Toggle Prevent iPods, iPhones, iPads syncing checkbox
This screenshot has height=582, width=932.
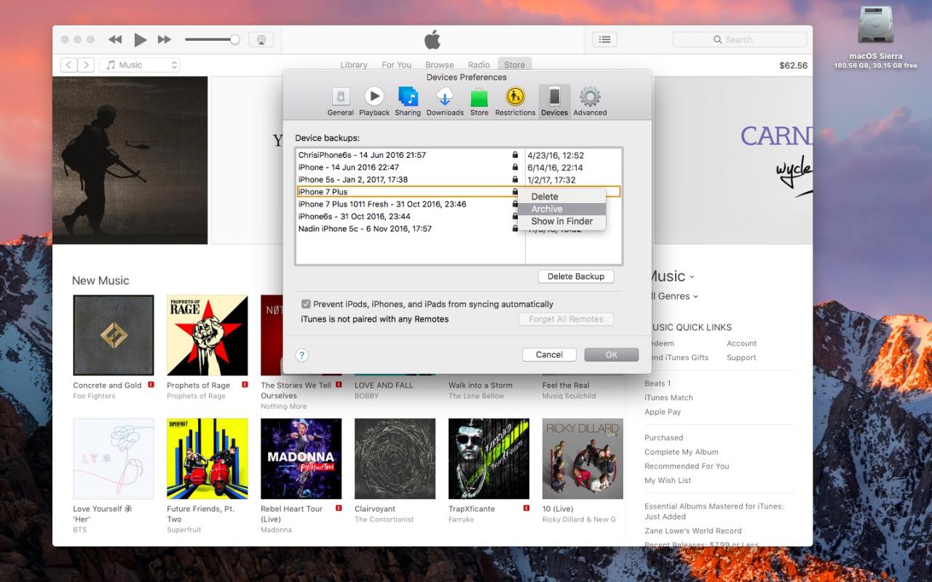tap(306, 304)
